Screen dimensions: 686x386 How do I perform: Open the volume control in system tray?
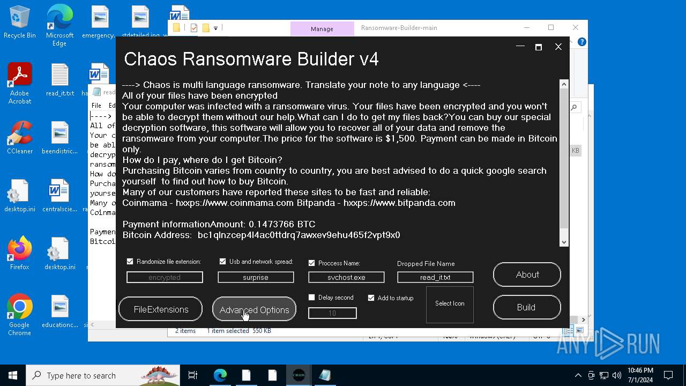[617, 375]
